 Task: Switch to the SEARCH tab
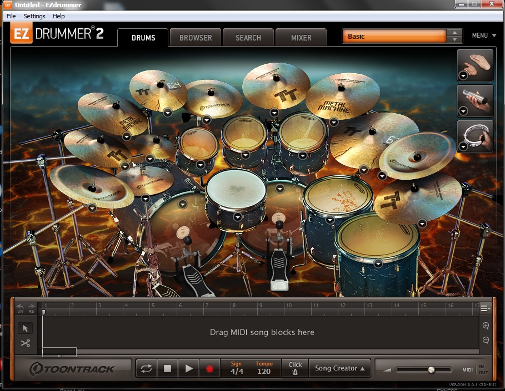coord(248,38)
